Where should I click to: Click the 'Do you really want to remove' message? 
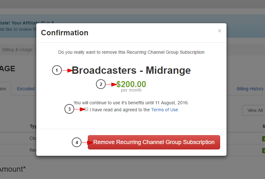tap(131, 52)
